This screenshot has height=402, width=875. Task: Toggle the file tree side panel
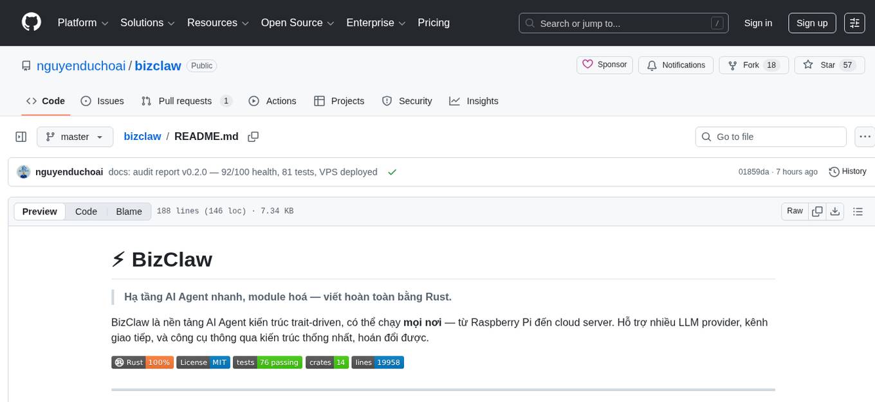[21, 136]
